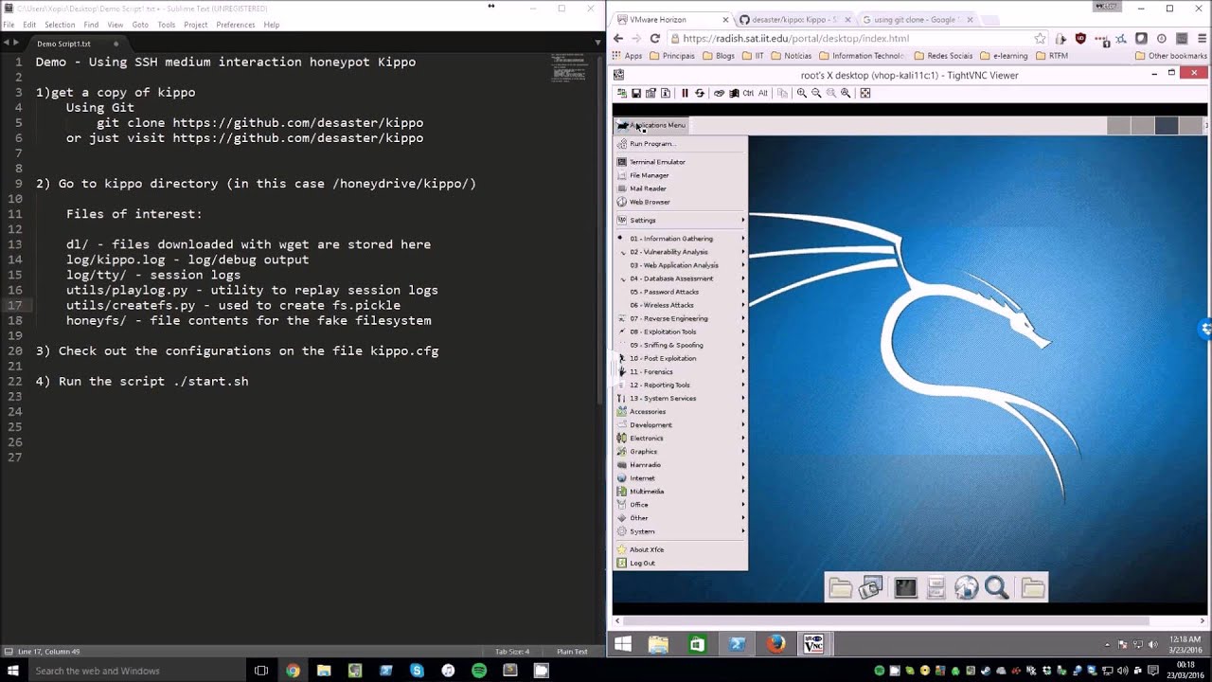Screen dimensions: 1212x682
Task: Open the Goto menu in Sublime Text
Action: [x=140, y=25]
